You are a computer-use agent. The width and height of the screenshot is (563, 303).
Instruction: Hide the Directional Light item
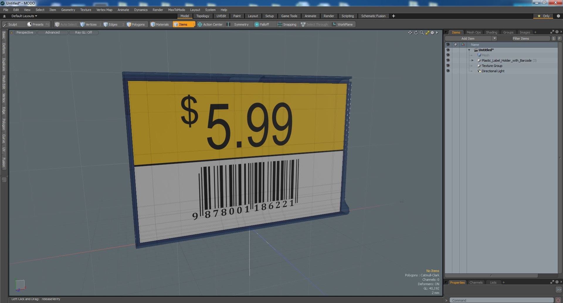(448, 71)
